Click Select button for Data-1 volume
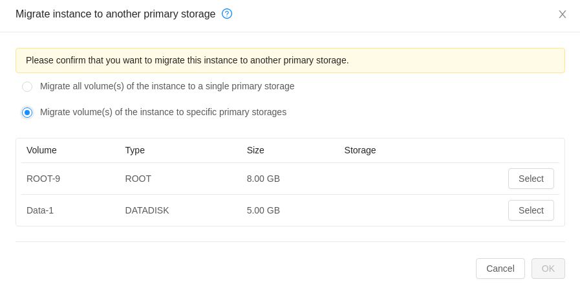Image resolution: width=580 pixels, height=286 pixels. point(531,210)
